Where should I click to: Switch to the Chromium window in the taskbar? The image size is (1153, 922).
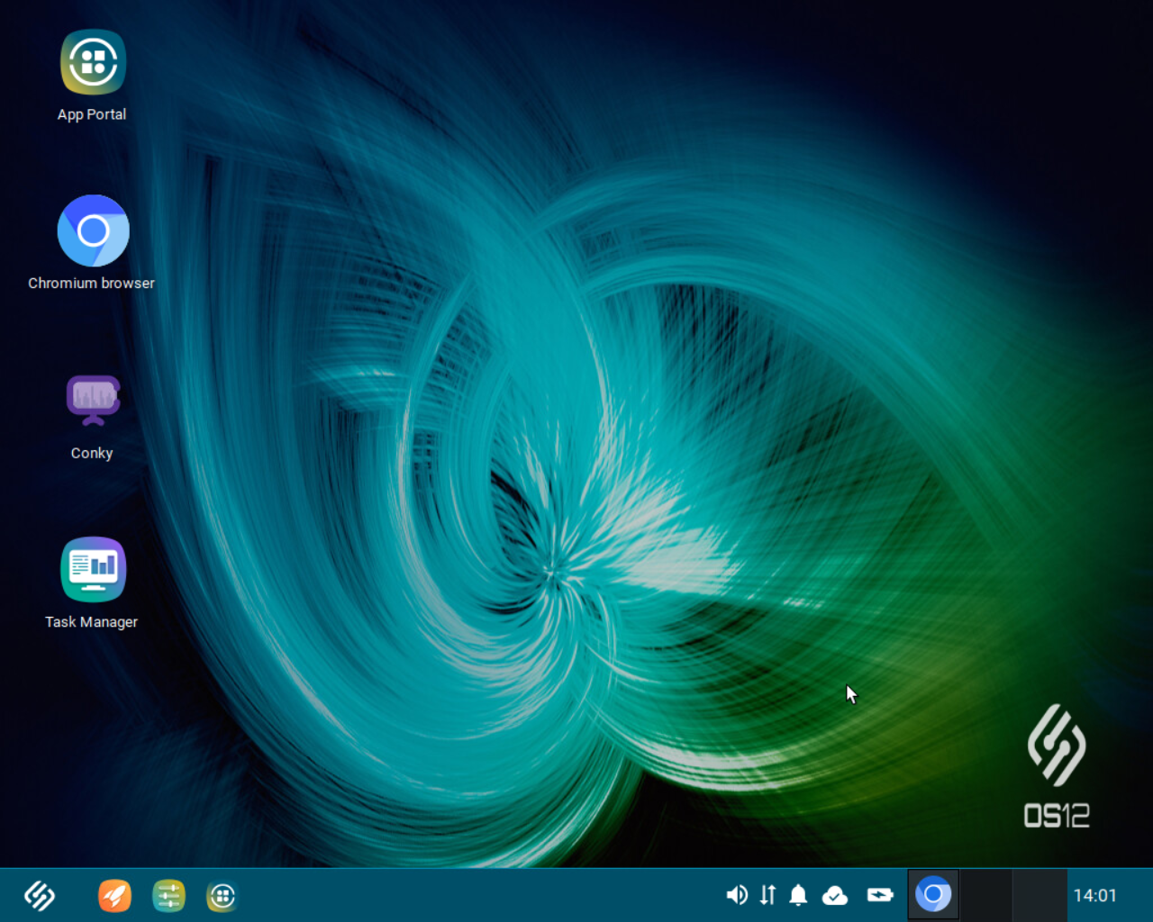coord(933,895)
